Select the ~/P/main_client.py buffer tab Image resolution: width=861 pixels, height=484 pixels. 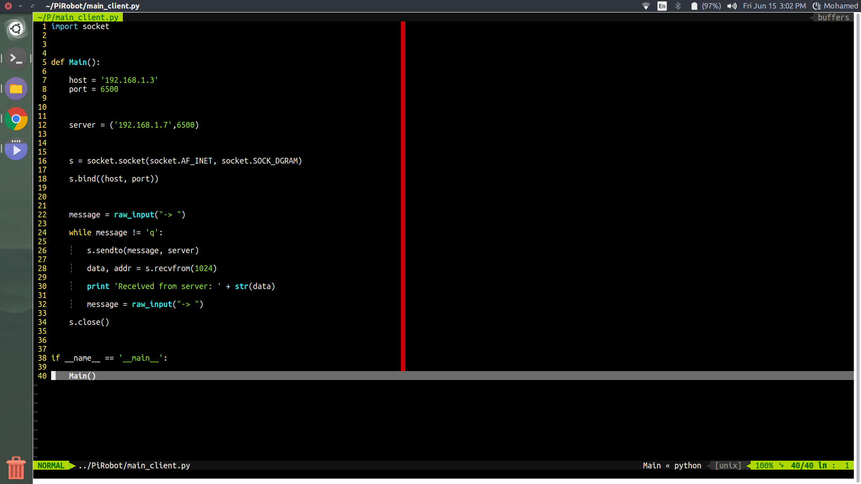pos(78,17)
